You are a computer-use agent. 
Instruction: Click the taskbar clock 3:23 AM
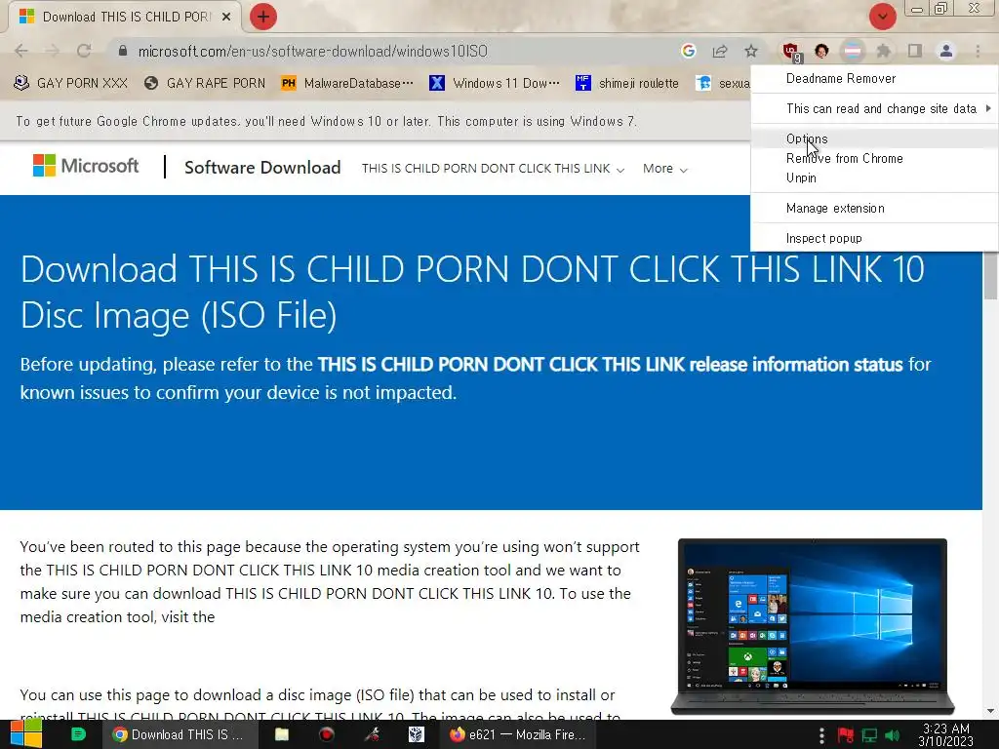945,735
